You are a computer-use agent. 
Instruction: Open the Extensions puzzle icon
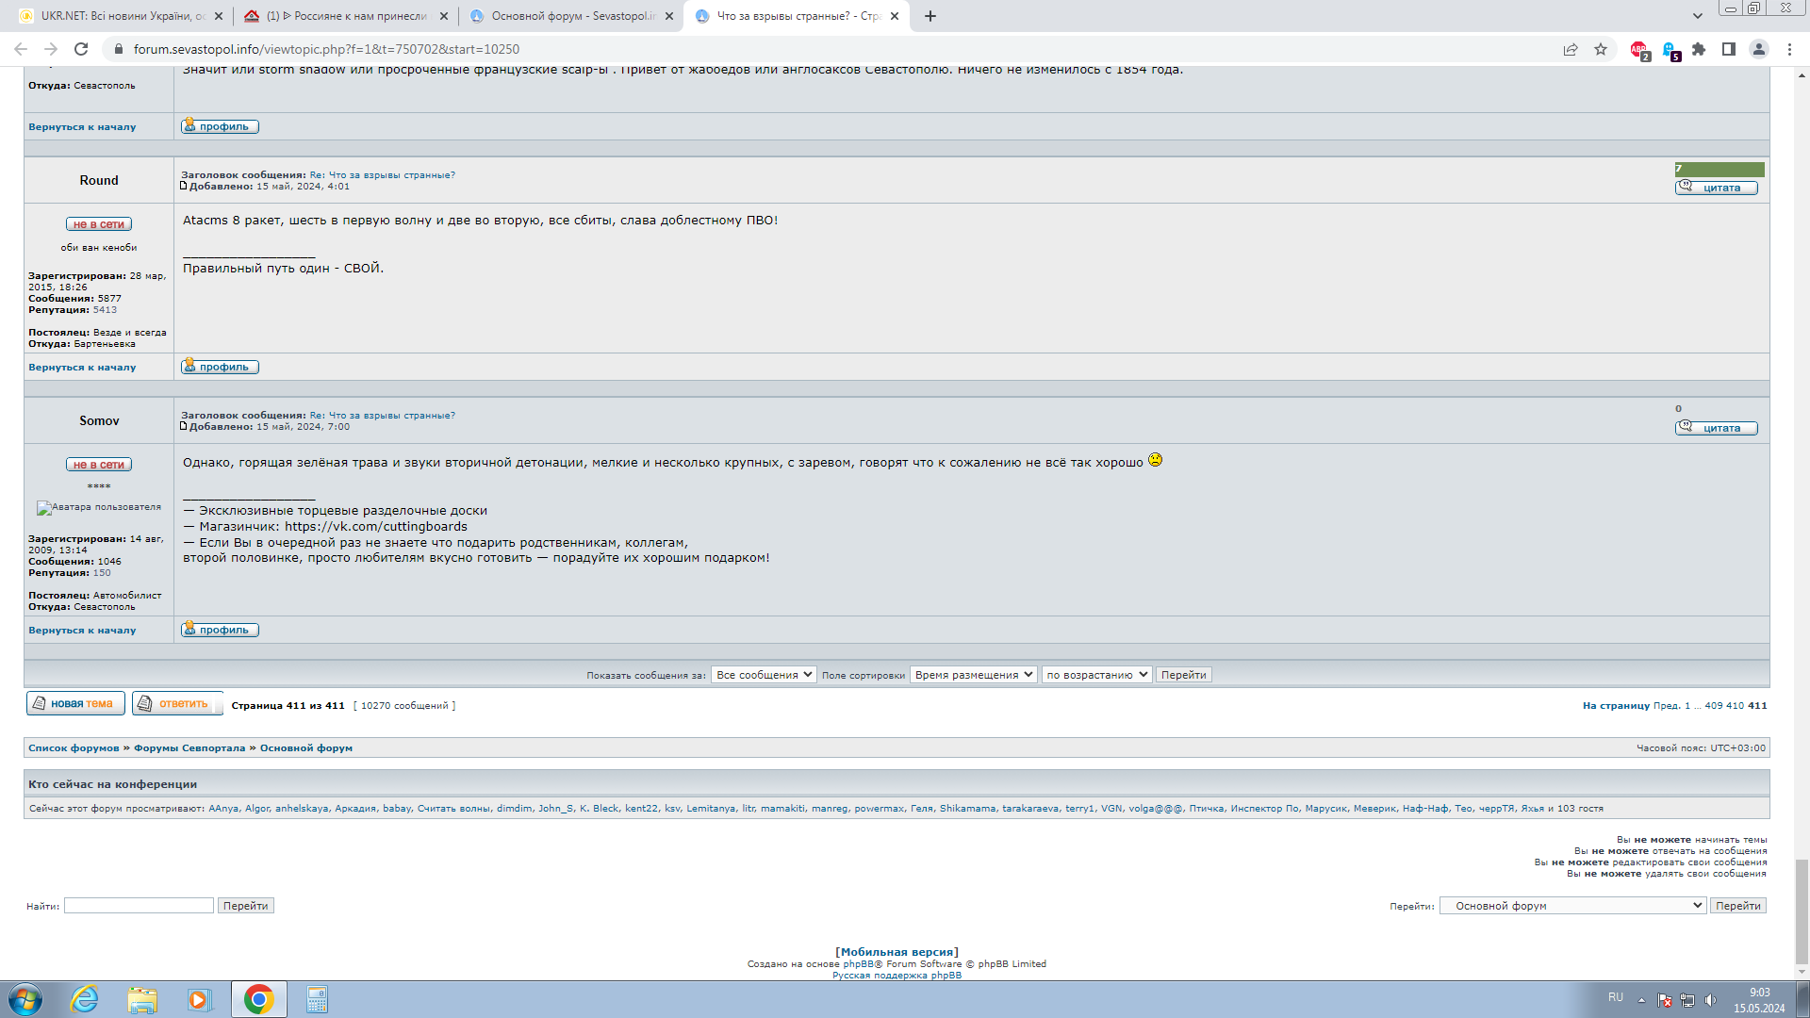(x=1699, y=49)
